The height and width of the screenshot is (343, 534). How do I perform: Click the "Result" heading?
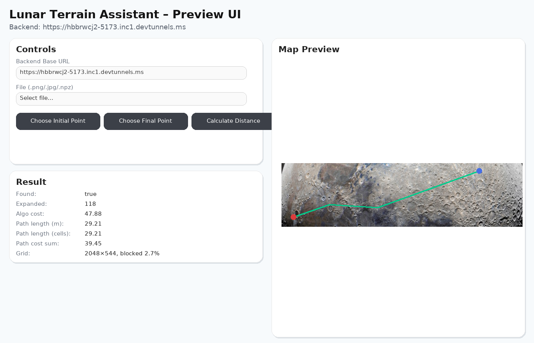click(31, 182)
